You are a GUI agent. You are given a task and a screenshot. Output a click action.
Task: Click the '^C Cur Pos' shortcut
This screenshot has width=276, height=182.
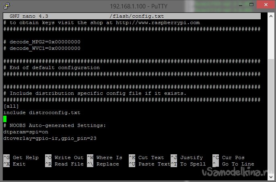point(229,157)
